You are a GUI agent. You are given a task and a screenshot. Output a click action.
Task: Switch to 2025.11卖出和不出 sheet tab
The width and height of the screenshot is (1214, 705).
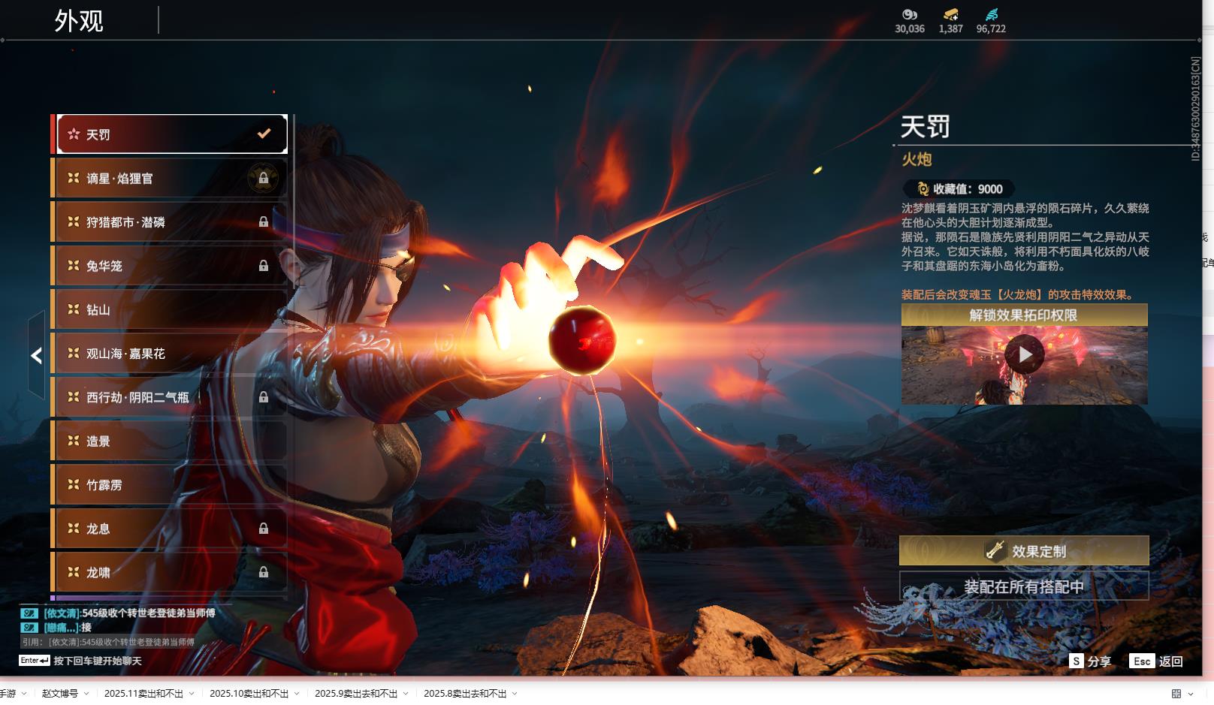point(143,694)
